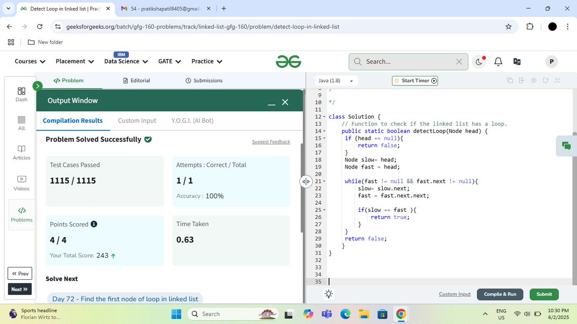Collapse code fold arrow at line 21

[x=324, y=181]
